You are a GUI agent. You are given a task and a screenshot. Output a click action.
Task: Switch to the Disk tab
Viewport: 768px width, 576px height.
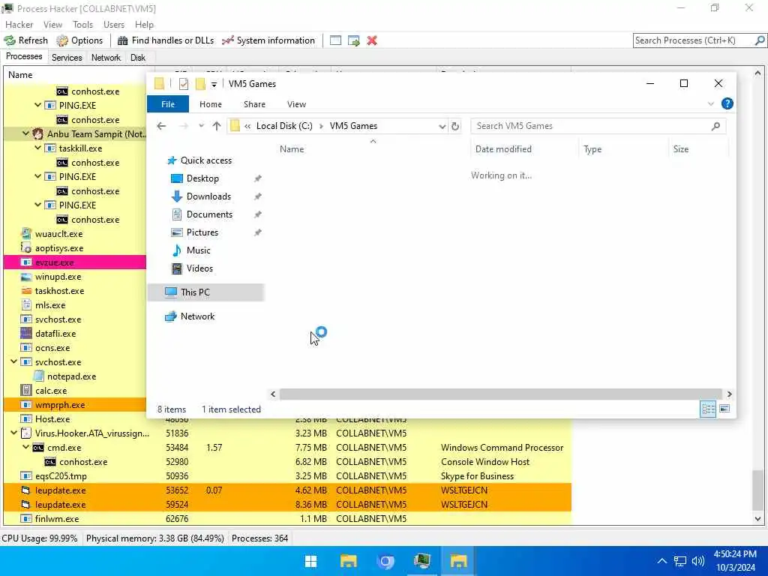138,57
